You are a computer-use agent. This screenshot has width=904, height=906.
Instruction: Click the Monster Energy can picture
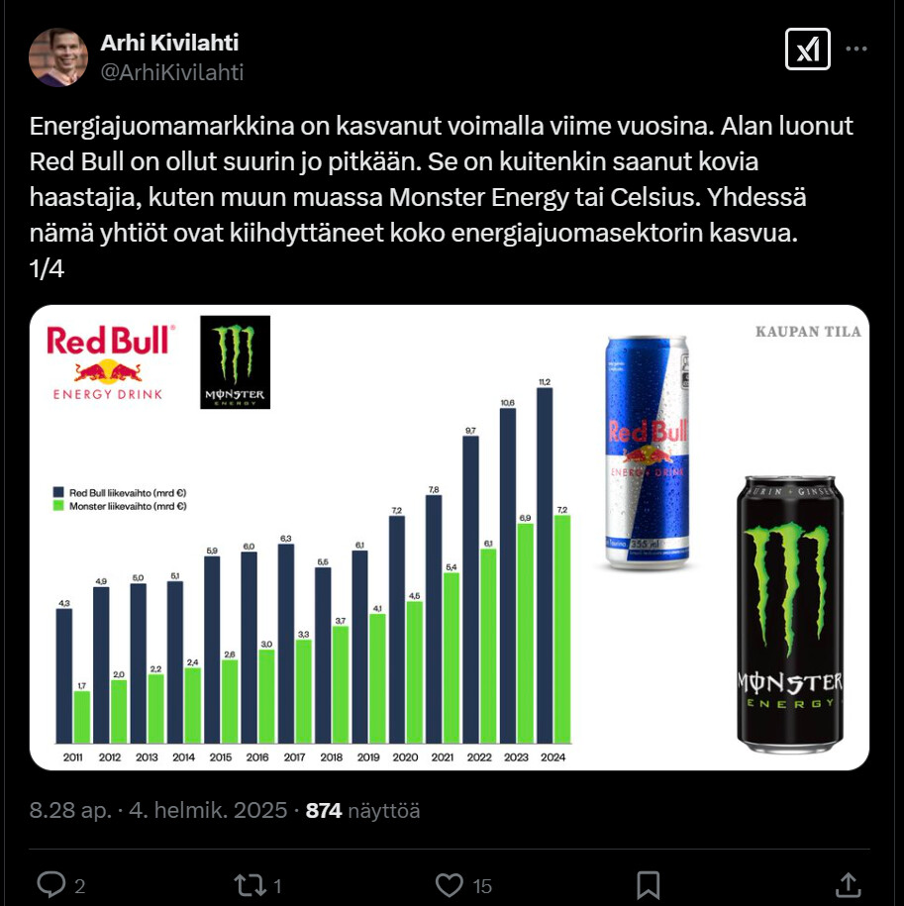point(789,614)
